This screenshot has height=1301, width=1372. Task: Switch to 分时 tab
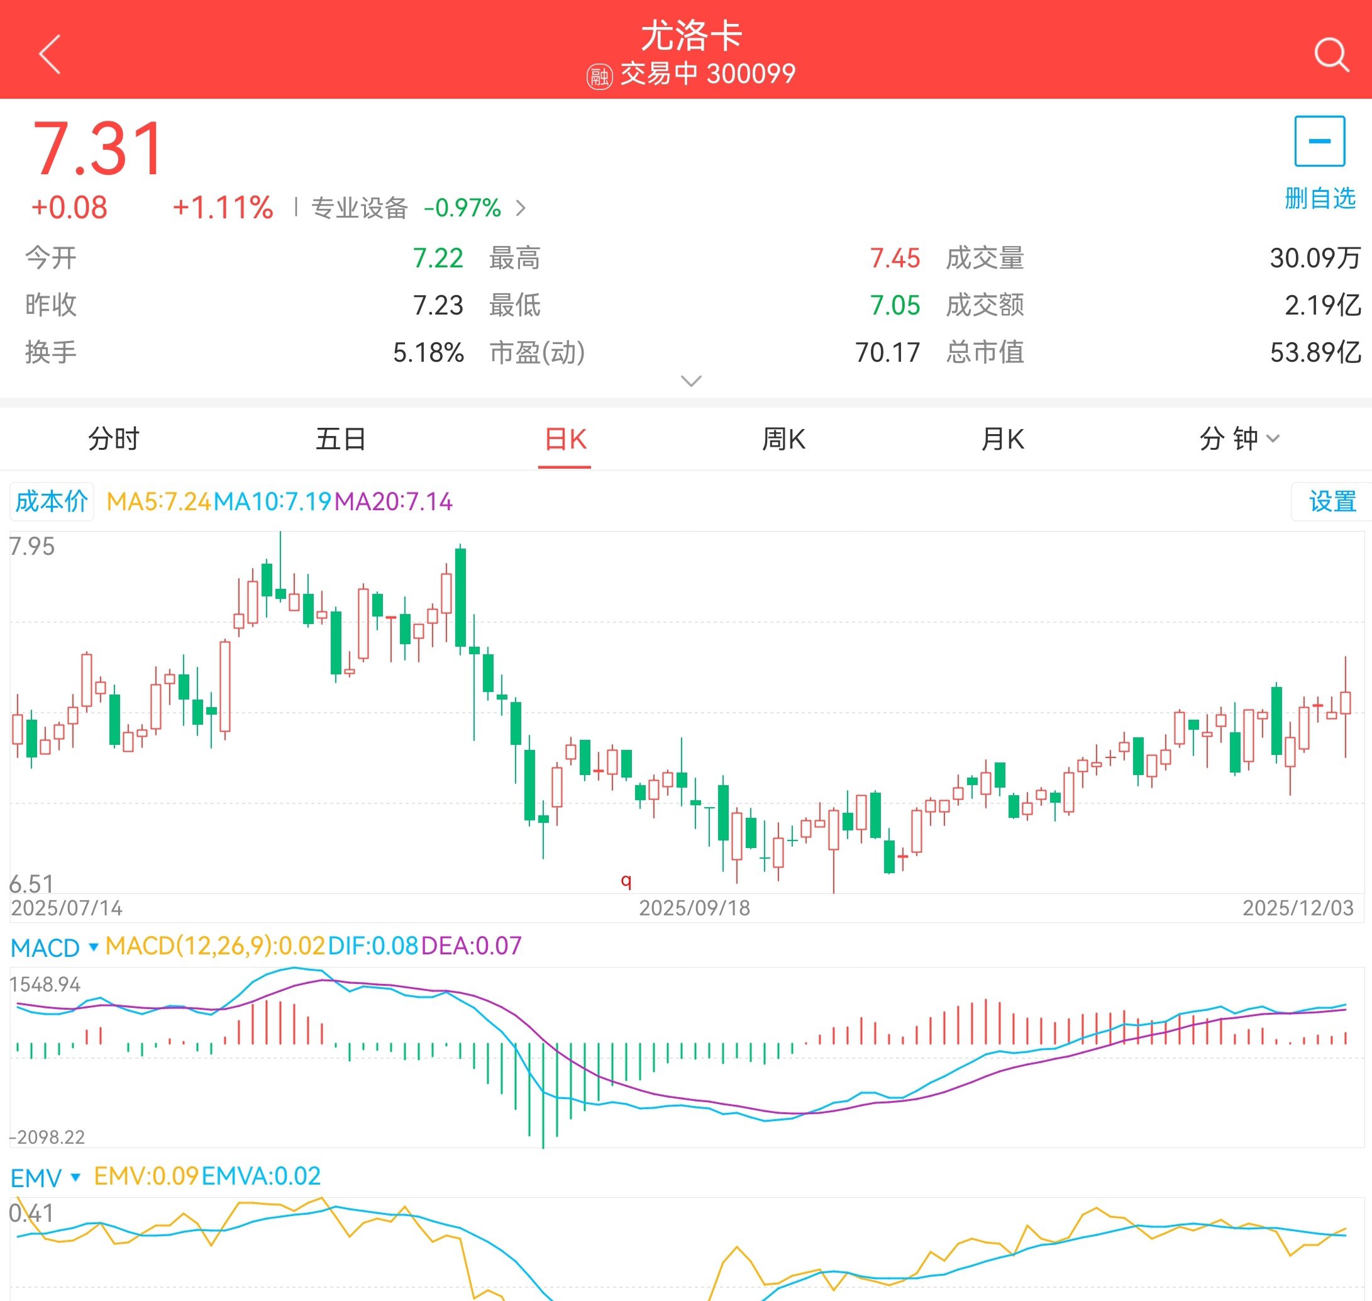[x=114, y=439]
